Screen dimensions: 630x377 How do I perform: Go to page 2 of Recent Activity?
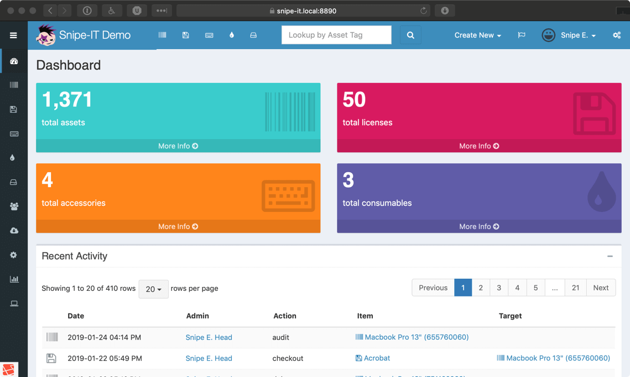[x=481, y=288]
